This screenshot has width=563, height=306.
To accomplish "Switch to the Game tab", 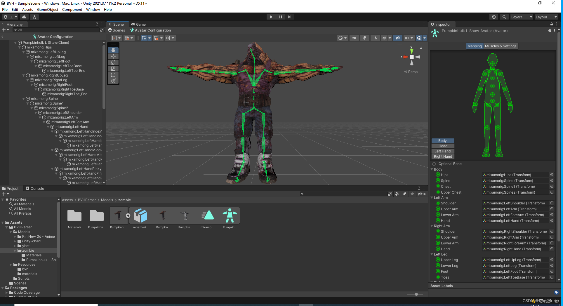I will [138, 25].
